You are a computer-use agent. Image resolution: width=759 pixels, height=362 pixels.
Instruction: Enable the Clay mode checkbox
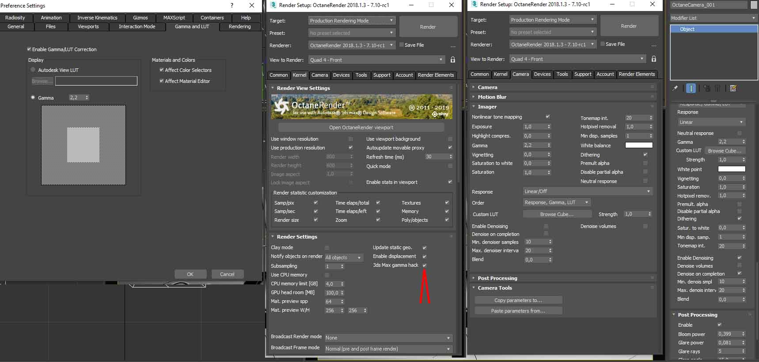pos(327,248)
